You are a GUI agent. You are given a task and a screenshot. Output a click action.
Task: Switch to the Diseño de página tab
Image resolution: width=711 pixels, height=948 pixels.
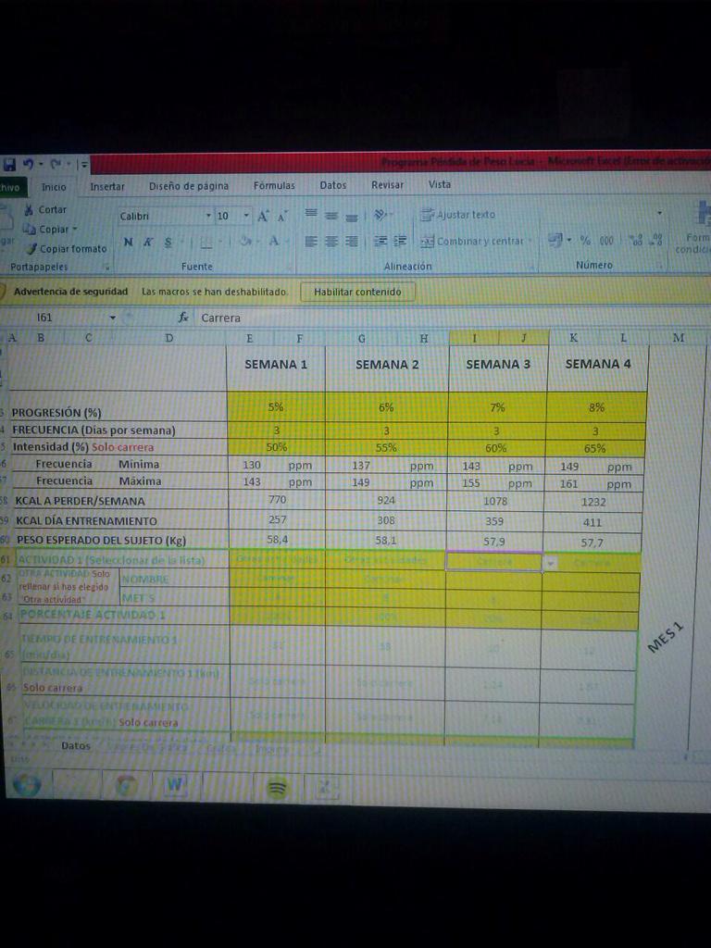(x=189, y=186)
